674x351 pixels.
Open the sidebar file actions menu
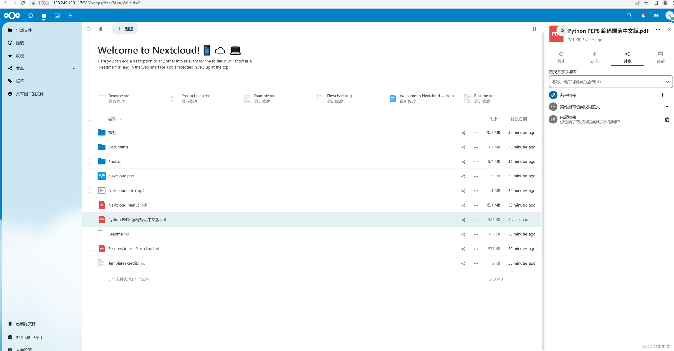click(658, 29)
